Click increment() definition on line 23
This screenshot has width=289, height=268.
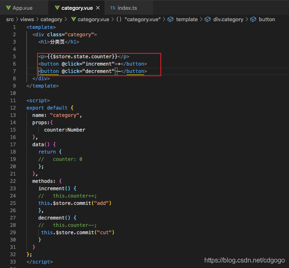[x=54, y=189]
